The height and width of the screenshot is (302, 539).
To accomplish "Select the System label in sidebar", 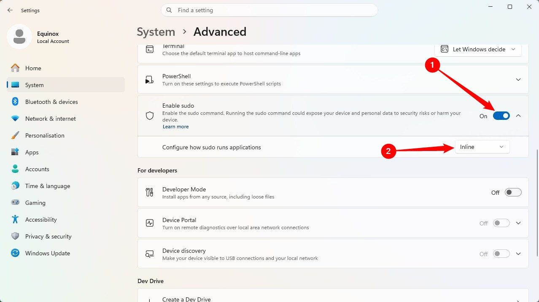I will [x=35, y=85].
